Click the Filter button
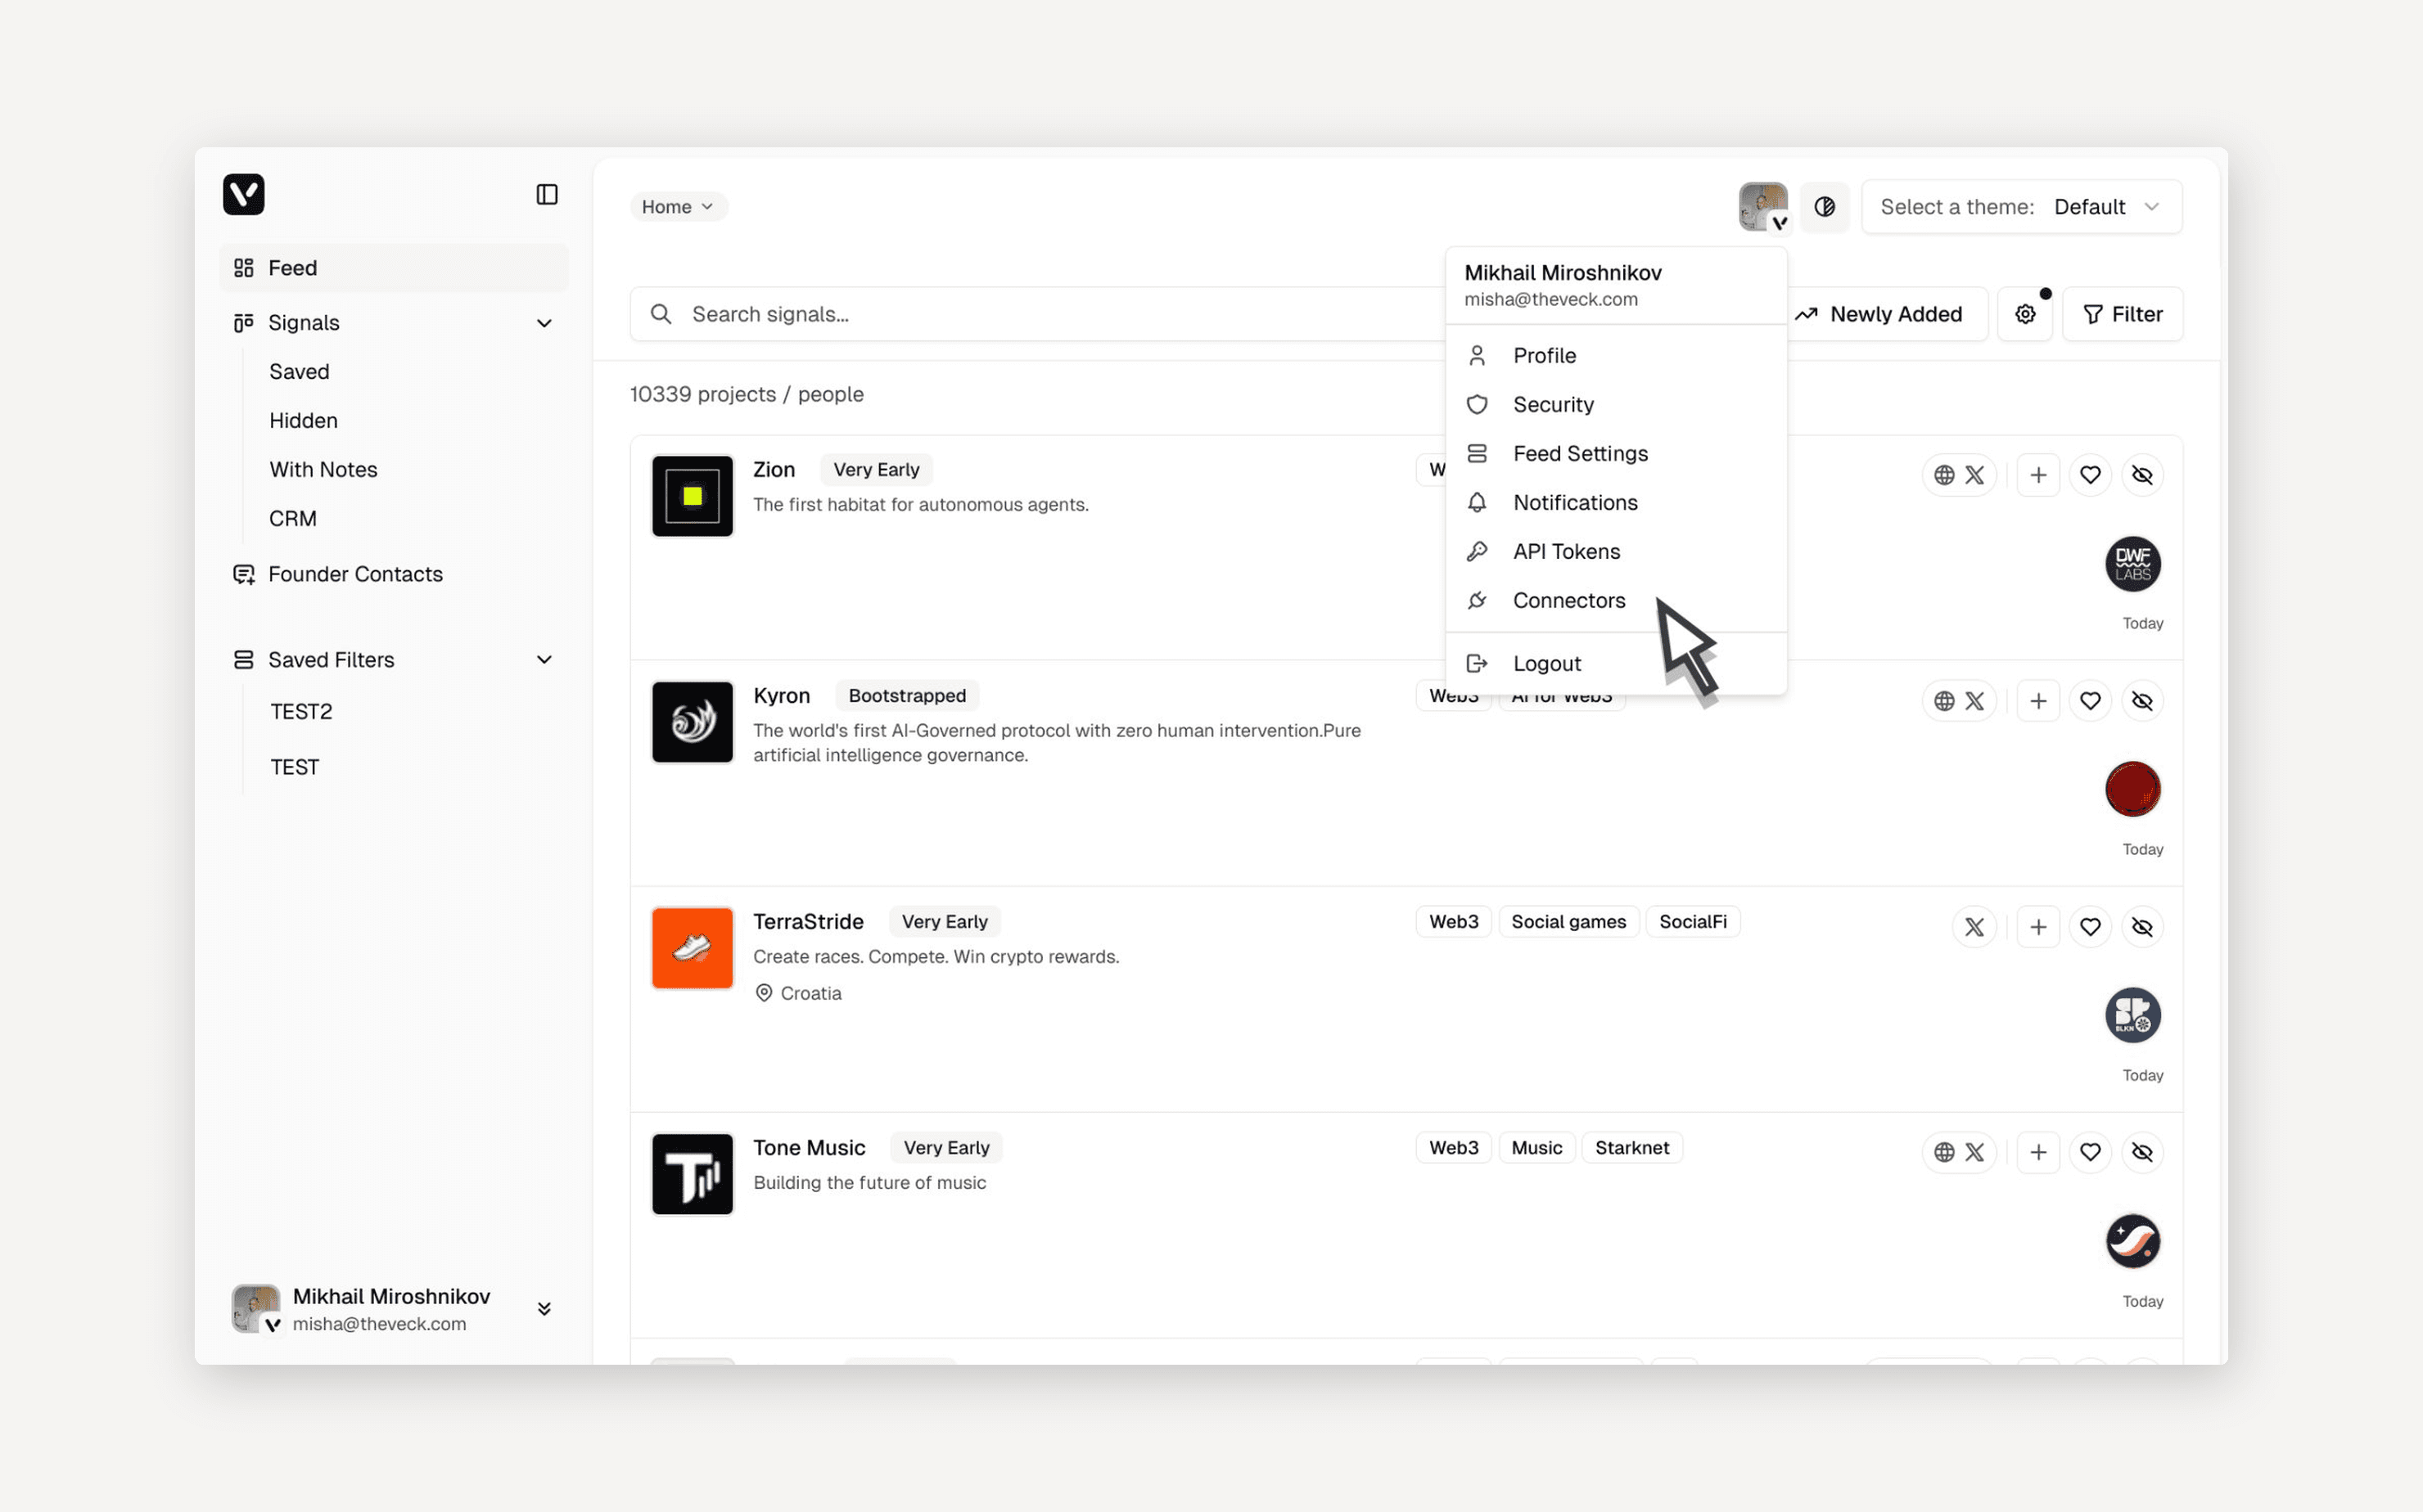2423x1512 pixels. click(2122, 314)
